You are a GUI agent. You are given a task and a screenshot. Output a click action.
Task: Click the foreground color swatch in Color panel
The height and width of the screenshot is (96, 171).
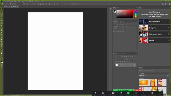coord(114,11)
